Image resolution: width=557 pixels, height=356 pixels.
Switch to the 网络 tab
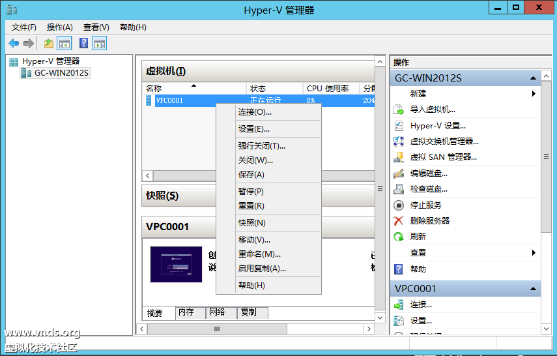point(221,312)
